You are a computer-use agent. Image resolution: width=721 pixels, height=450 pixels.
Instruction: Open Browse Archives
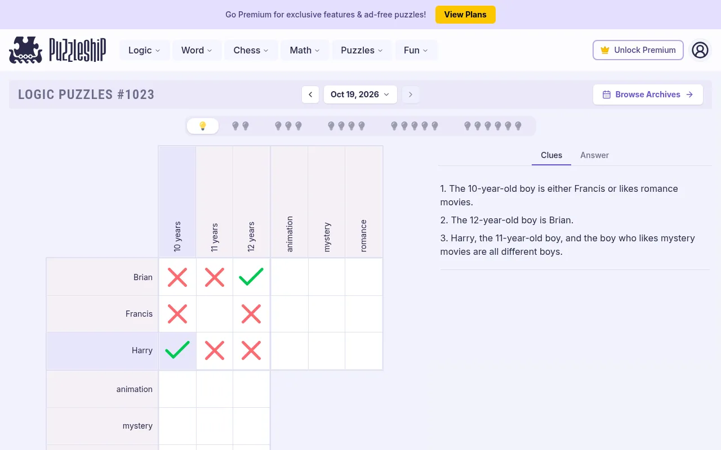point(648,94)
